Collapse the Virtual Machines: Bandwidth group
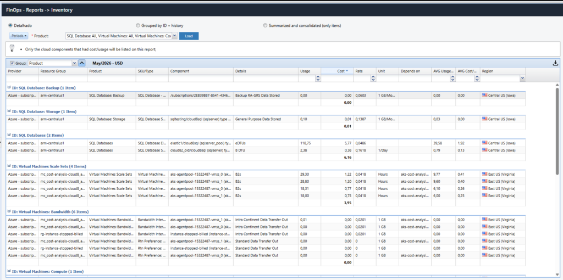 pos(9,211)
